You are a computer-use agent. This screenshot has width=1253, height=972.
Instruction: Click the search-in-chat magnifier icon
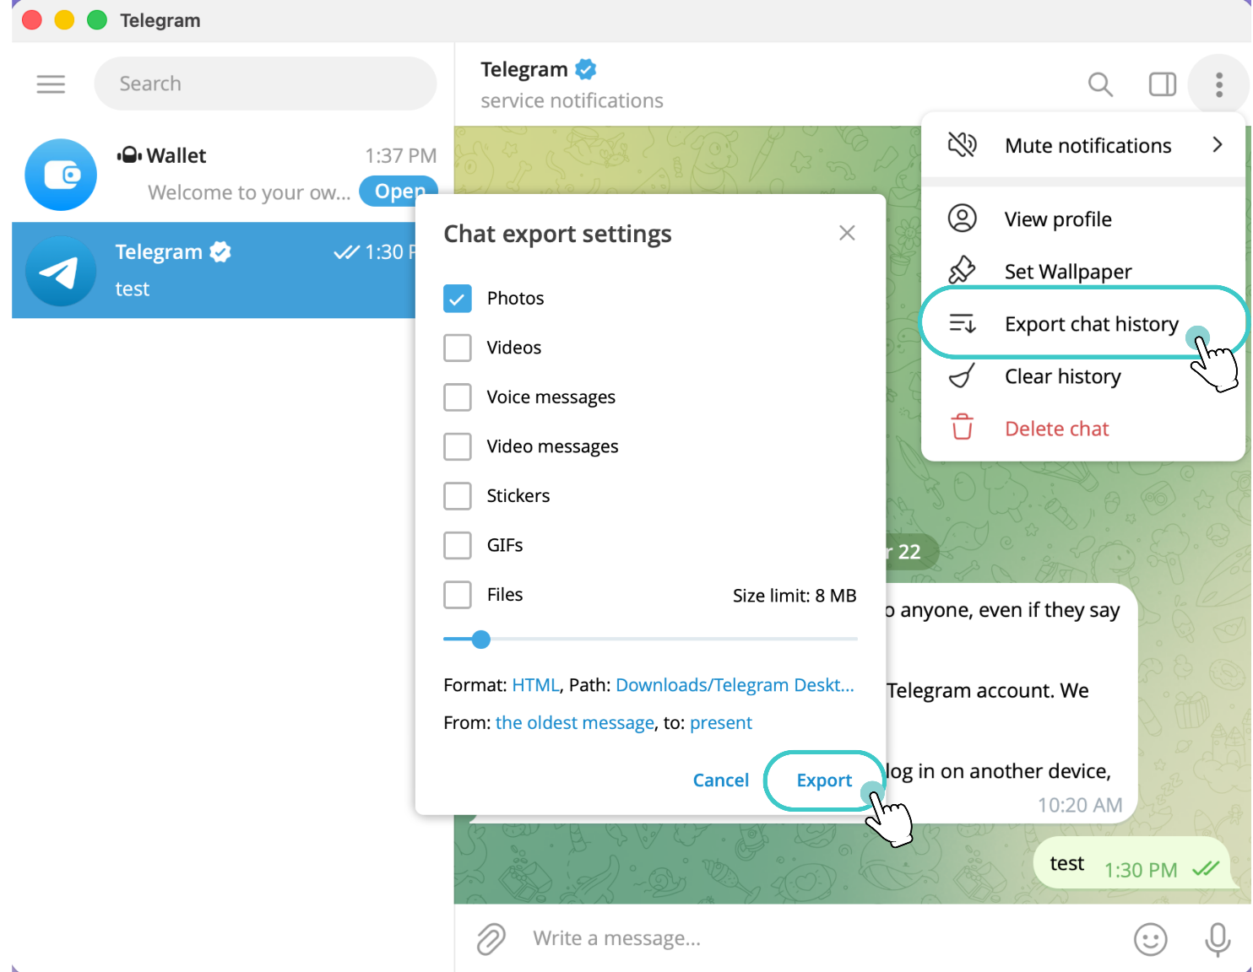pos(1100,84)
